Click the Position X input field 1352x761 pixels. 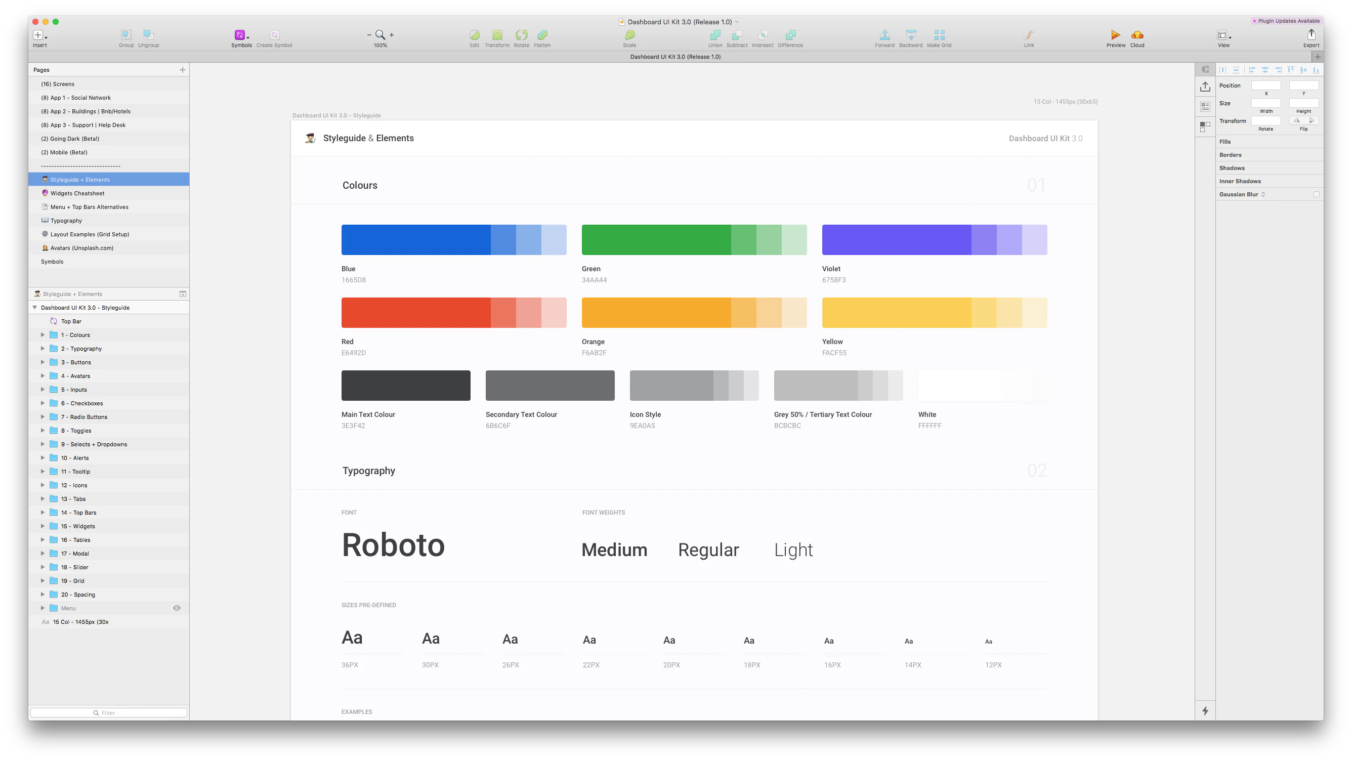pos(1266,85)
